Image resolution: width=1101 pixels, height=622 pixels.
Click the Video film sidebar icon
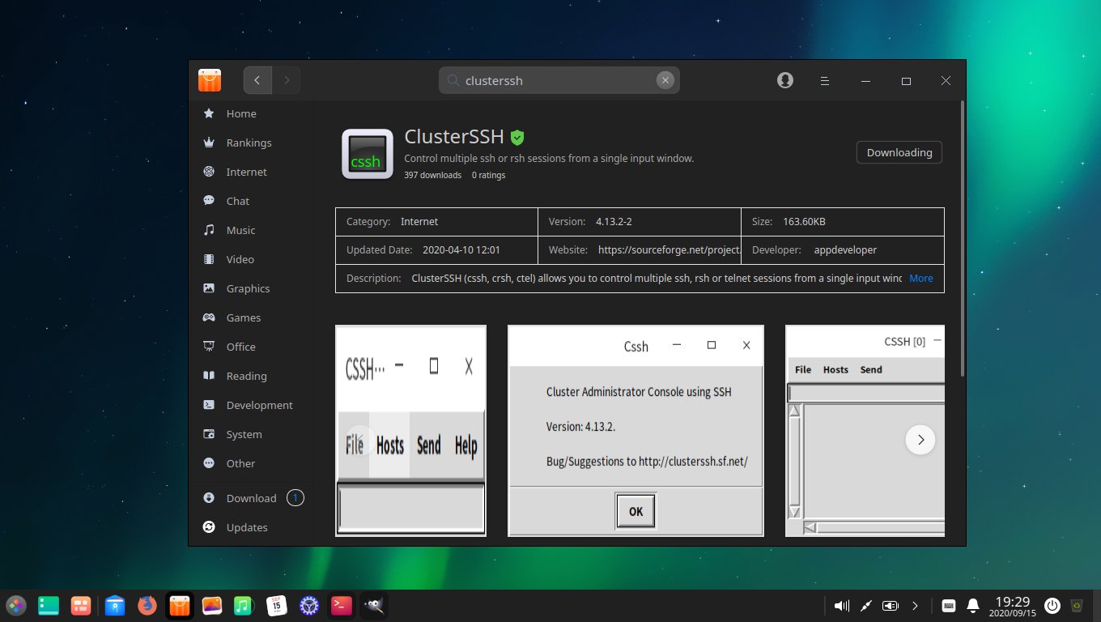(x=209, y=259)
